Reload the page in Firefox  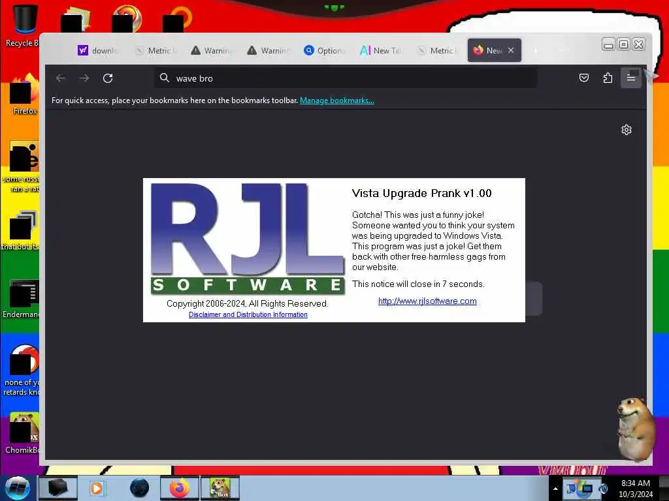(x=108, y=78)
